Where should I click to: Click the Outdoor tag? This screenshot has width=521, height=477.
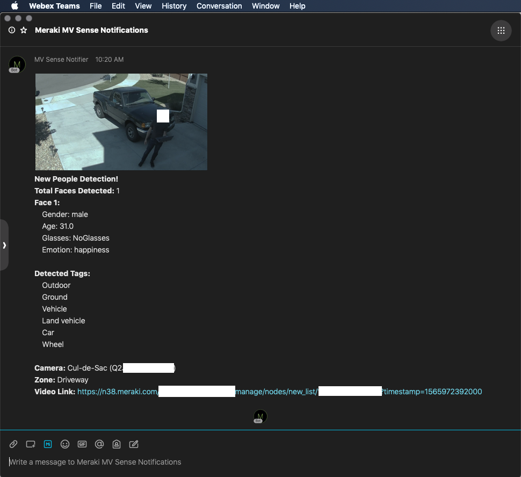56,285
